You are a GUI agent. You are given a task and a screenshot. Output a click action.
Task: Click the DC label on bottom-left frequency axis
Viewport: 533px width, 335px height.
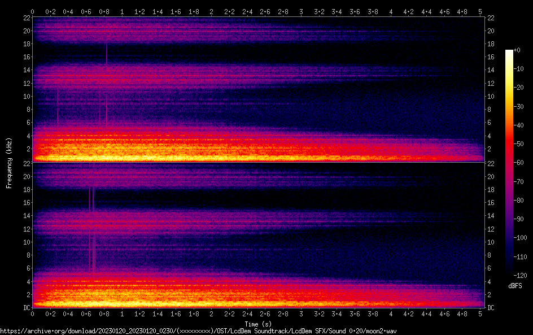pyautogui.click(x=26, y=308)
